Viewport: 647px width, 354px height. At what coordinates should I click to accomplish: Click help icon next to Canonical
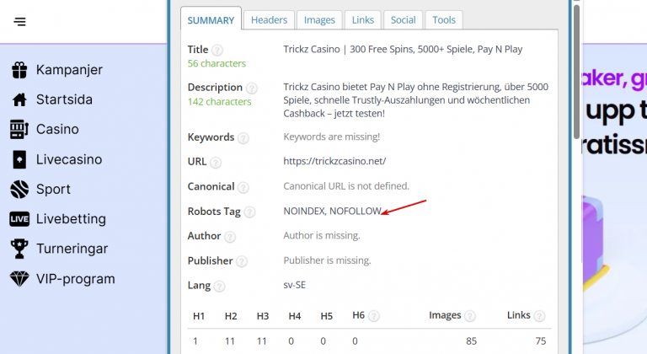[x=243, y=187]
